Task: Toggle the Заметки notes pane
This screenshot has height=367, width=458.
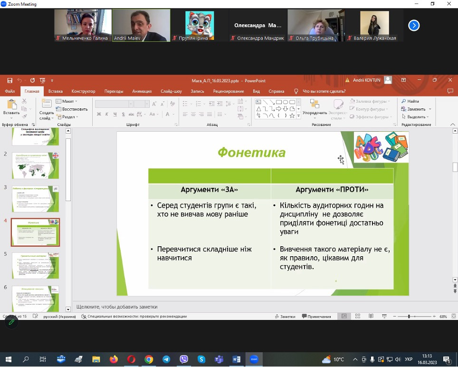Action: click(x=285, y=317)
